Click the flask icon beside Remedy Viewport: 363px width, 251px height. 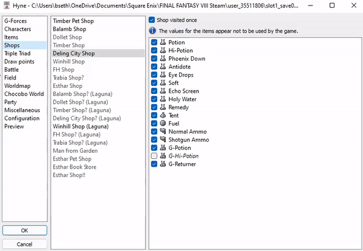[163, 107]
